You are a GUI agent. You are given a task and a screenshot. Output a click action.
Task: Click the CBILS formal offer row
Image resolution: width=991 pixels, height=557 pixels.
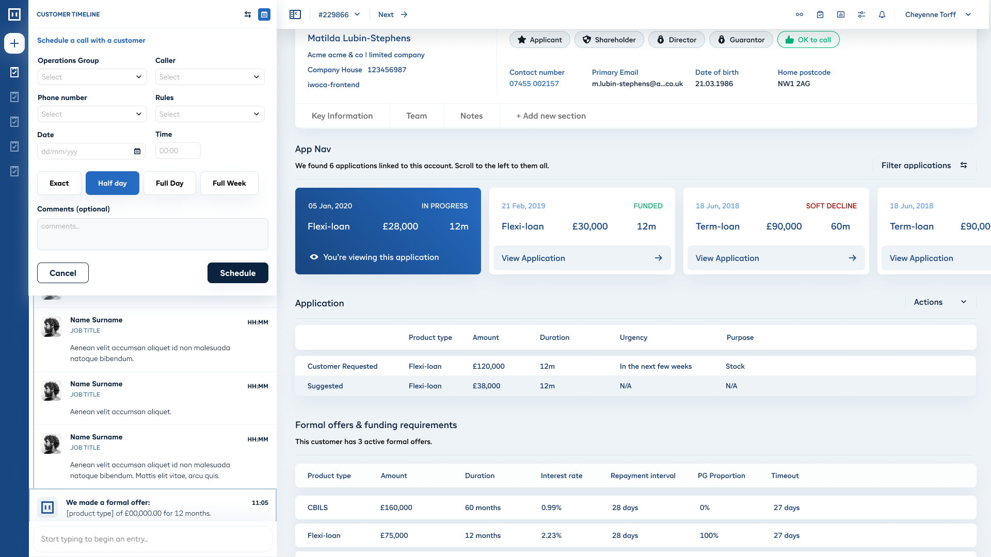636,507
